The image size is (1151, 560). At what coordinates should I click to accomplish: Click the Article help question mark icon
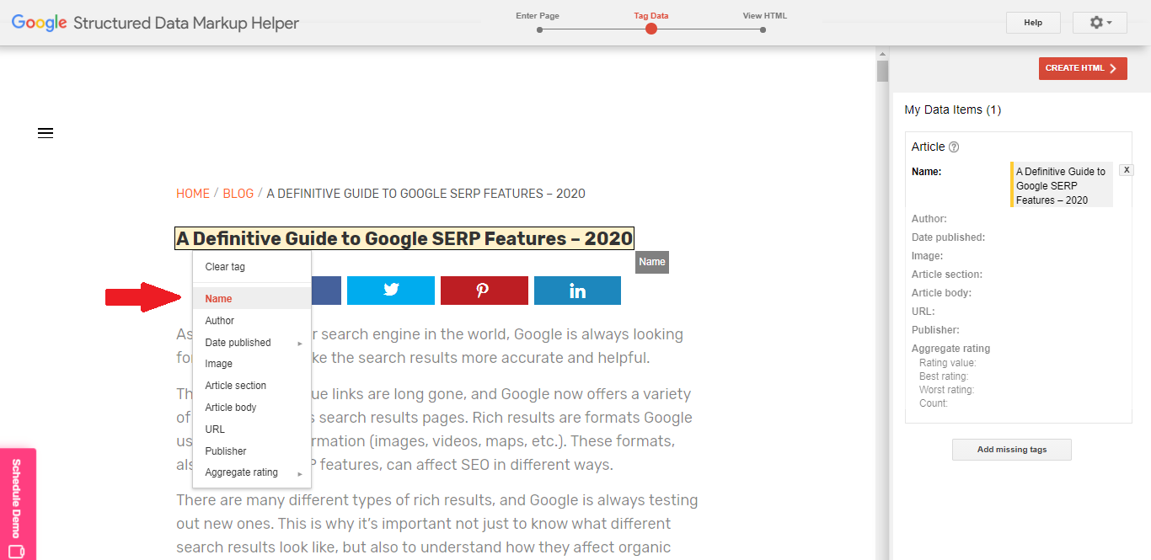(x=954, y=147)
